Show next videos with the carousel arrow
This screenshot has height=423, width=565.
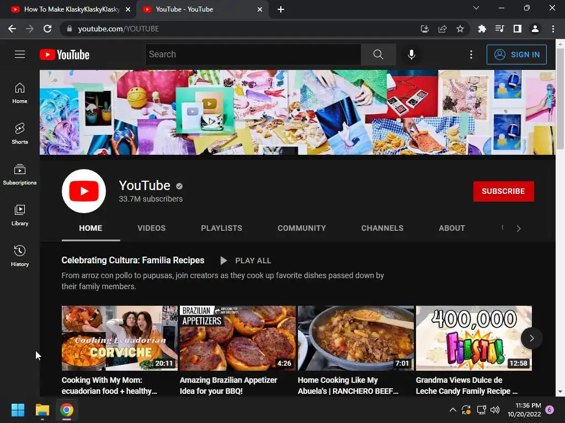(531, 338)
